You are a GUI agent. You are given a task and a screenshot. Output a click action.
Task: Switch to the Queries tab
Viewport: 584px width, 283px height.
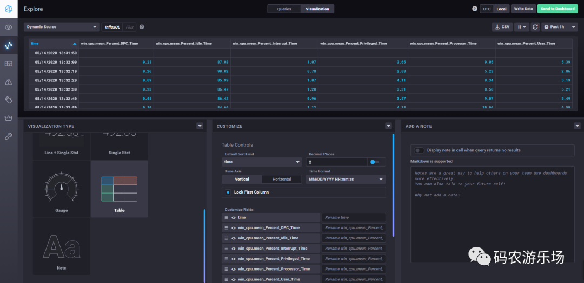coord(284,9)
